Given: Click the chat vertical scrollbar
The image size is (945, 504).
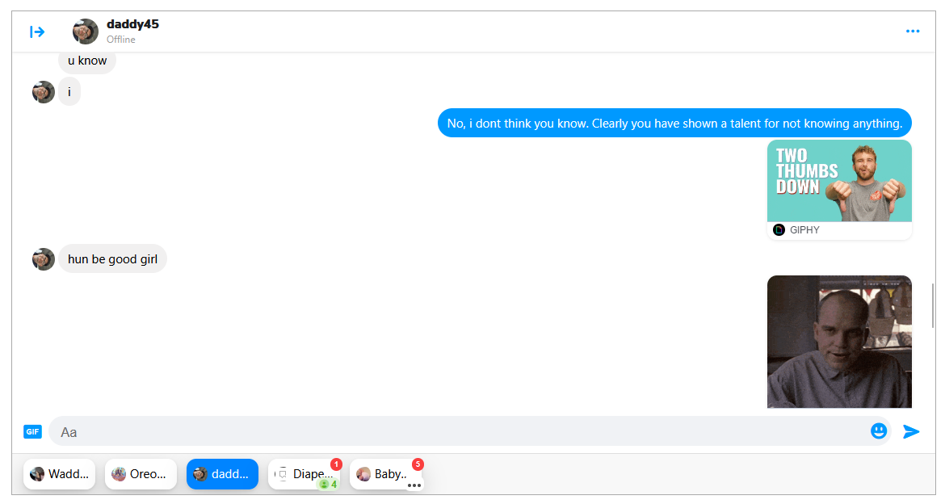Looking at the screenshot, I should click(932, 305).
